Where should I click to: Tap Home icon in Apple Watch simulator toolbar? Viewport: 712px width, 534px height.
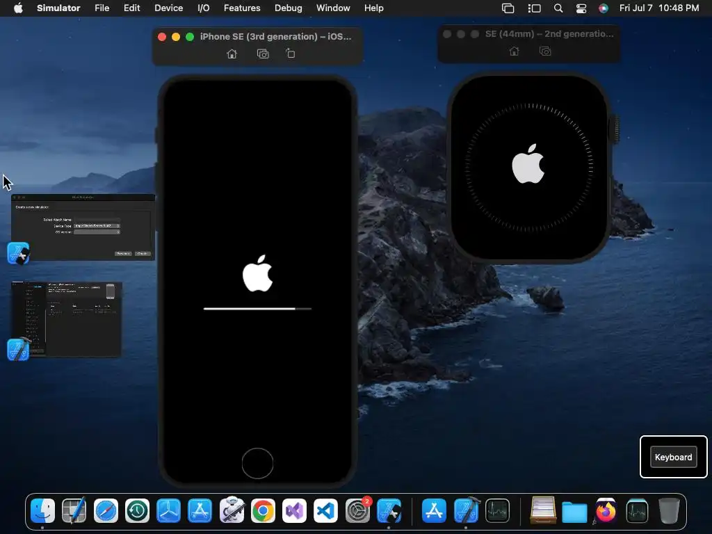(514, 51)
